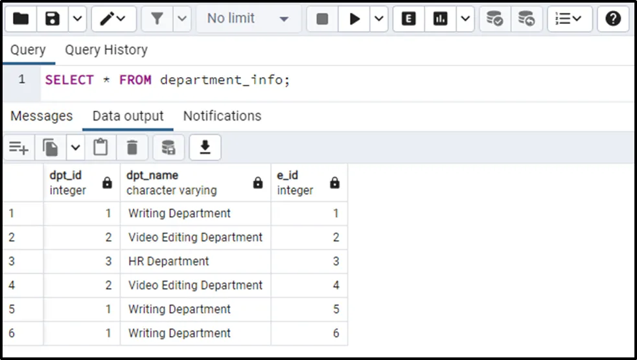Click the Open File folder icon

tap(21, 19)
